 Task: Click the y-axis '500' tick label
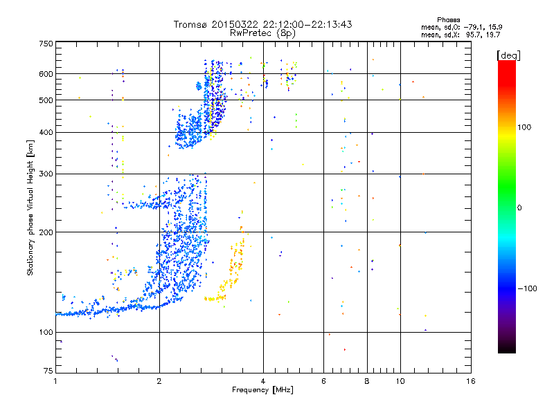click(46, 100)
